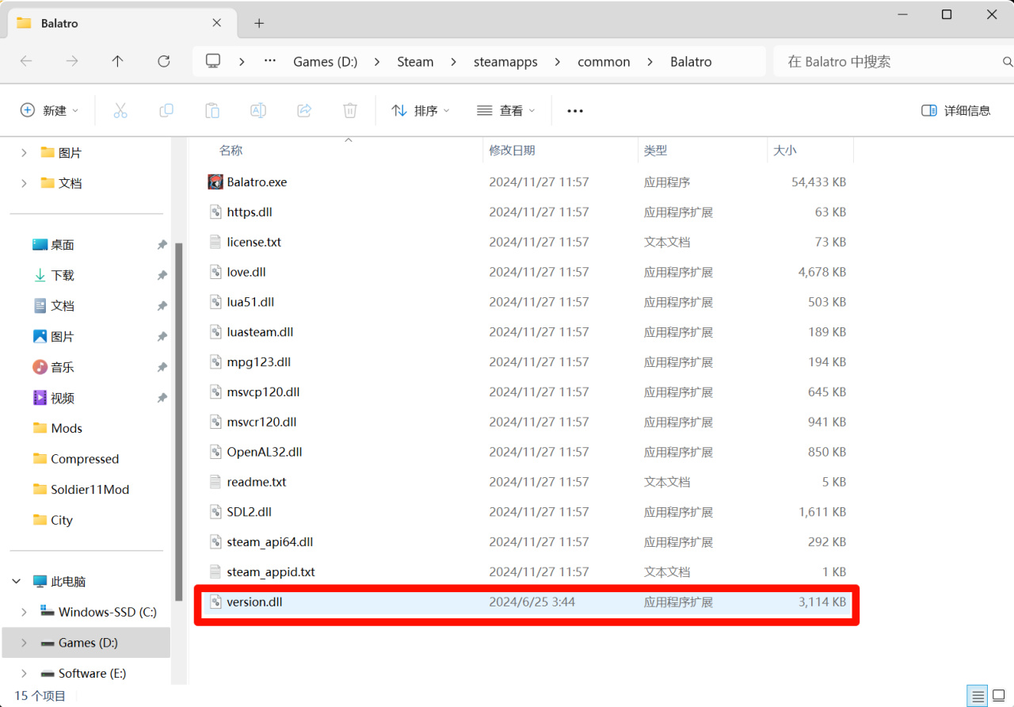The height and width of the screenshot is (707, 1014).
Task: Switch to details view in status bar
Action: [x=978, y=696]
